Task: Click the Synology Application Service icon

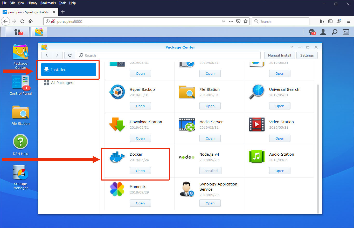Action: [187, 189]
